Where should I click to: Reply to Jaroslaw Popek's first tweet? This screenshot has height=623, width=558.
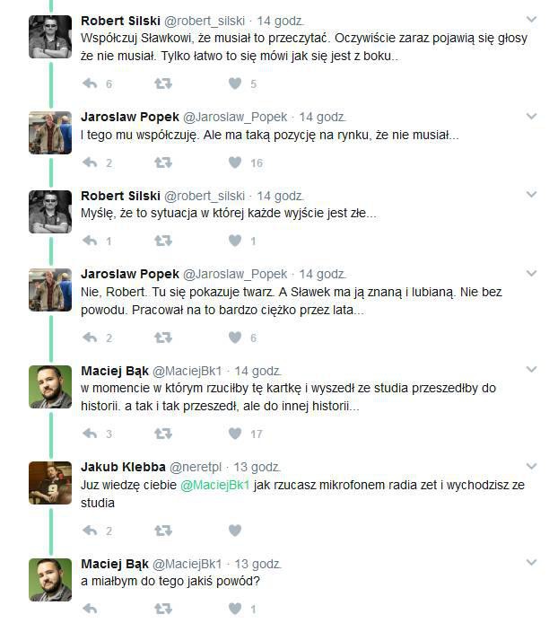pos(90,162)
